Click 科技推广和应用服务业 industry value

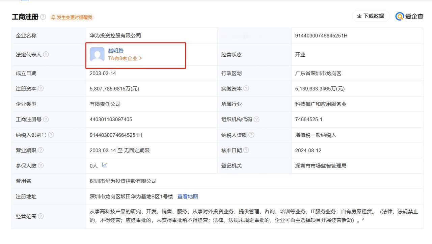click(x=321, y=104)
